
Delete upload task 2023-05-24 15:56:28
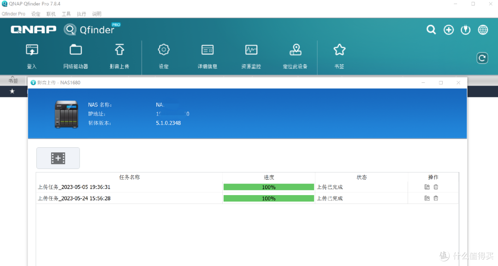click(436, 198)
